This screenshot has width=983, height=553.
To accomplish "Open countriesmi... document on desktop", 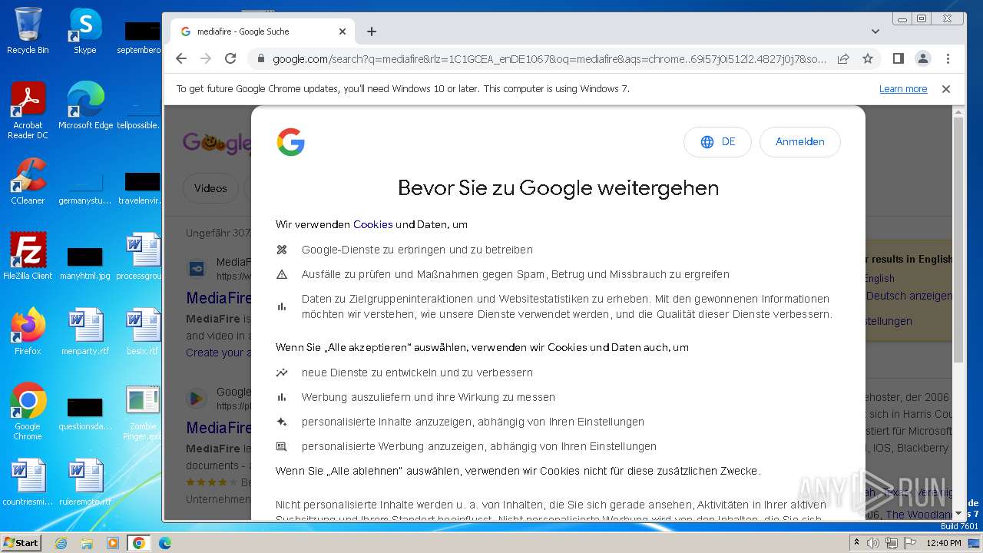I will coord(28,482).
